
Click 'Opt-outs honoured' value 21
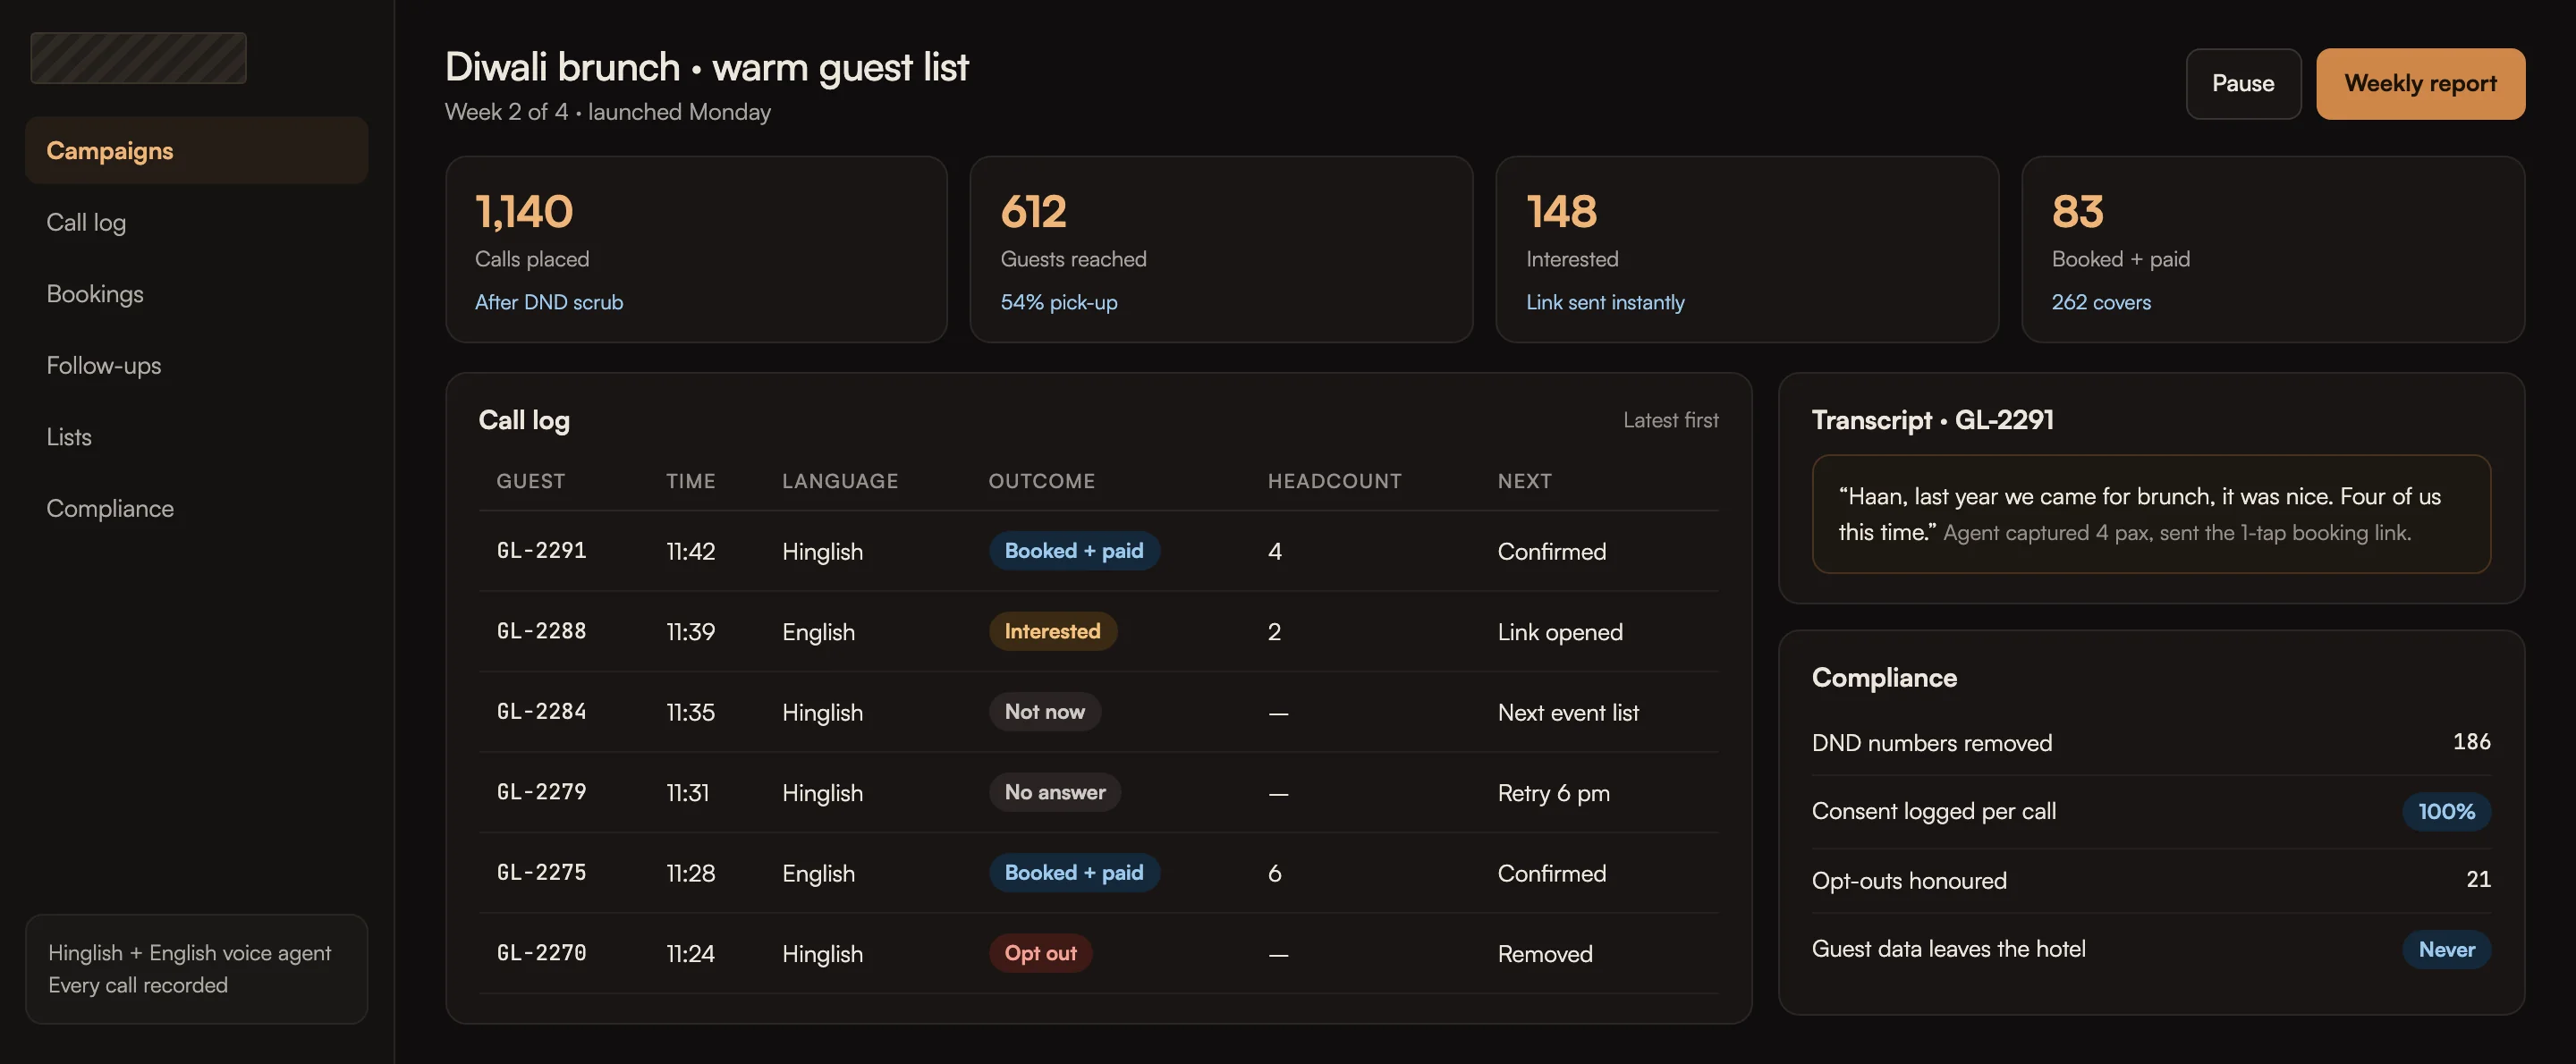coord(2478,880)
